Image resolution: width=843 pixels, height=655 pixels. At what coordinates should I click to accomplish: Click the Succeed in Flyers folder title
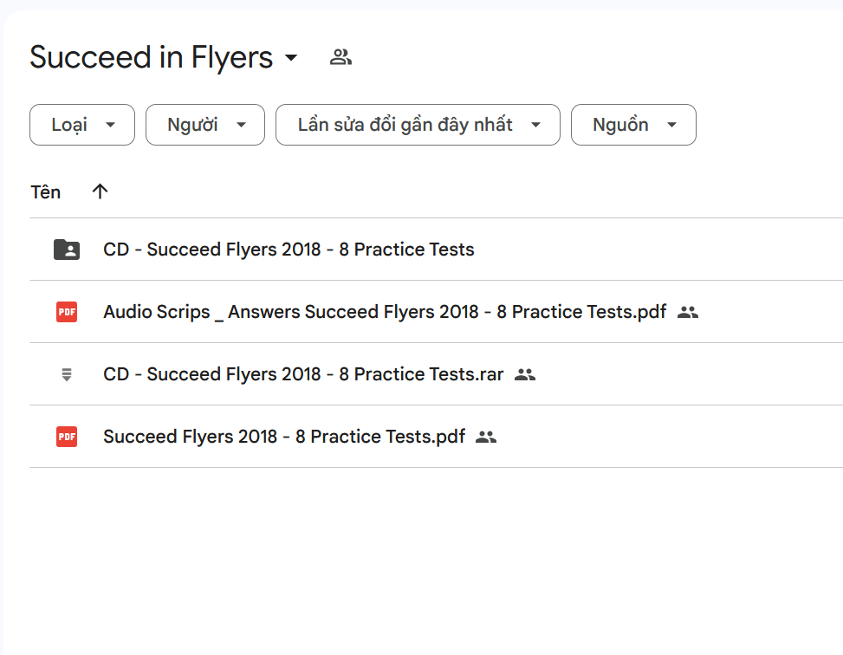[x=151, y=58]
